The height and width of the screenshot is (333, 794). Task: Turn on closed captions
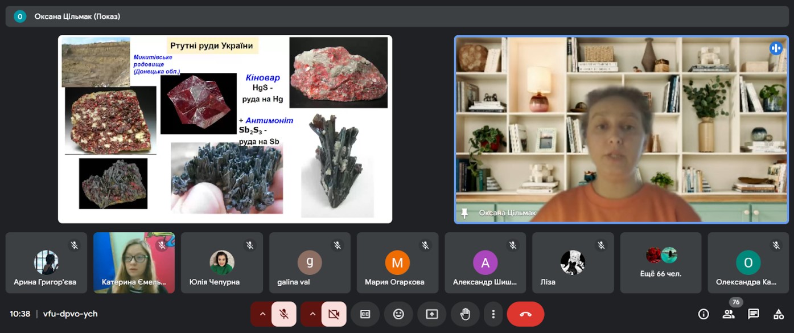point(365,314)
